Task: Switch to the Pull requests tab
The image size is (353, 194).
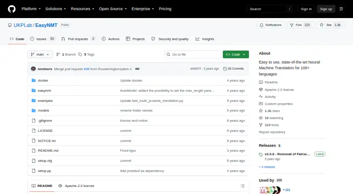Action: [x=78, y=39]
